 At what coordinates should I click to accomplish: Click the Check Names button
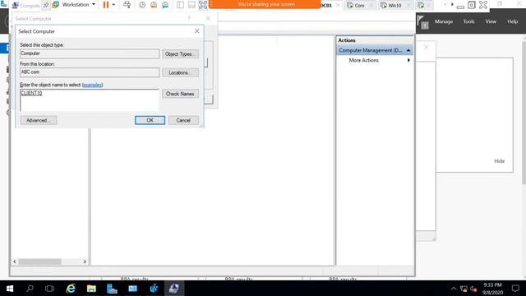[180, 94]
